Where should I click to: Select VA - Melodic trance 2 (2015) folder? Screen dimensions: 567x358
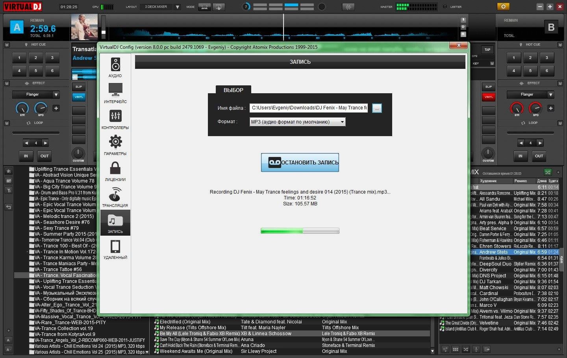click(x=64, y=216)
